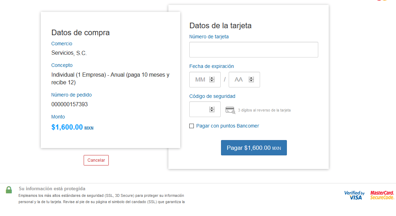The image size is (396, 216).
Task: Click the Pagar $1,600.00 MXN button
Action: [254, 148]
